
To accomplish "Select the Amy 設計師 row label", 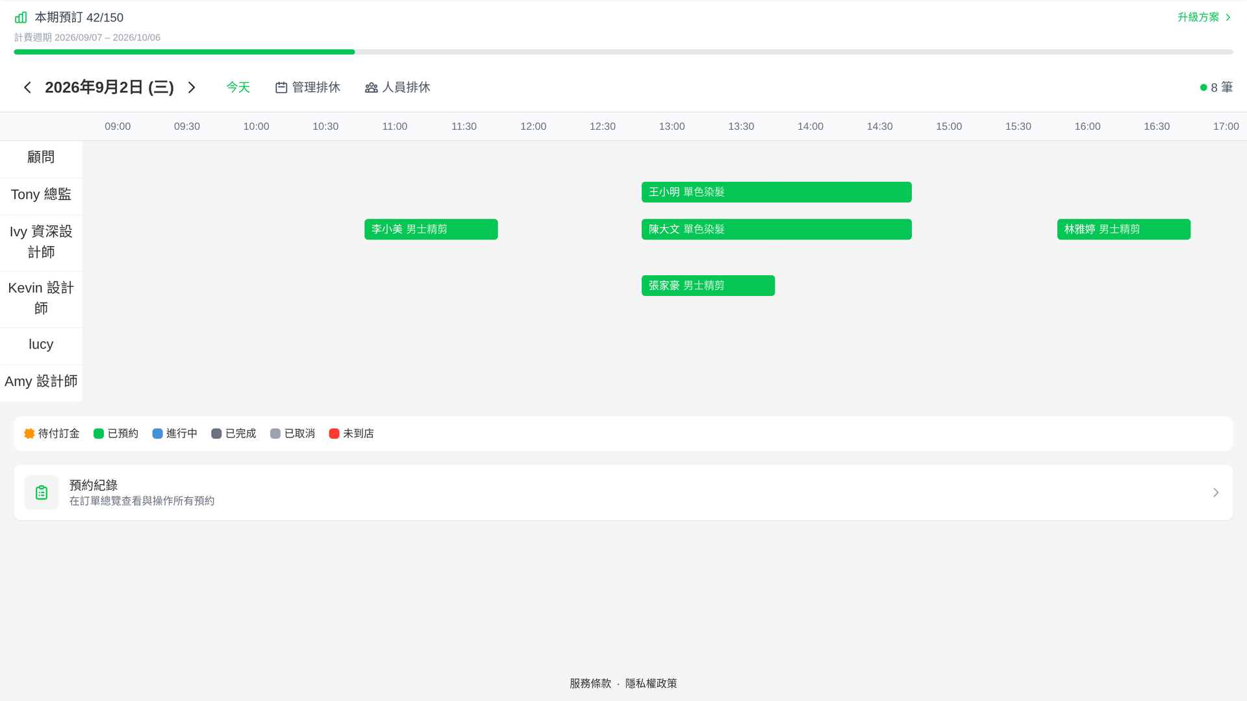I will [41, 382].
